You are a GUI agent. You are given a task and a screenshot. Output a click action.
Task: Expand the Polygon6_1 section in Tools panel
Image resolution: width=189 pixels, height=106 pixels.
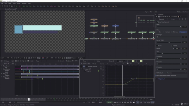pyautogui.click(x=156, y=79)
